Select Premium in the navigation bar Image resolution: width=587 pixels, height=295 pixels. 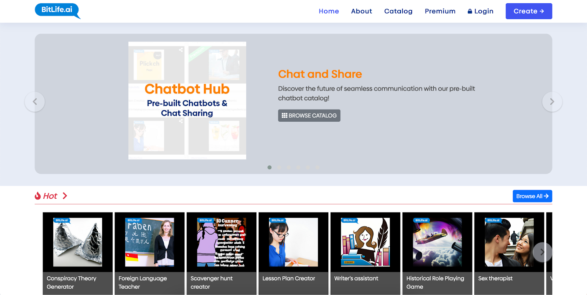[440, 11]
